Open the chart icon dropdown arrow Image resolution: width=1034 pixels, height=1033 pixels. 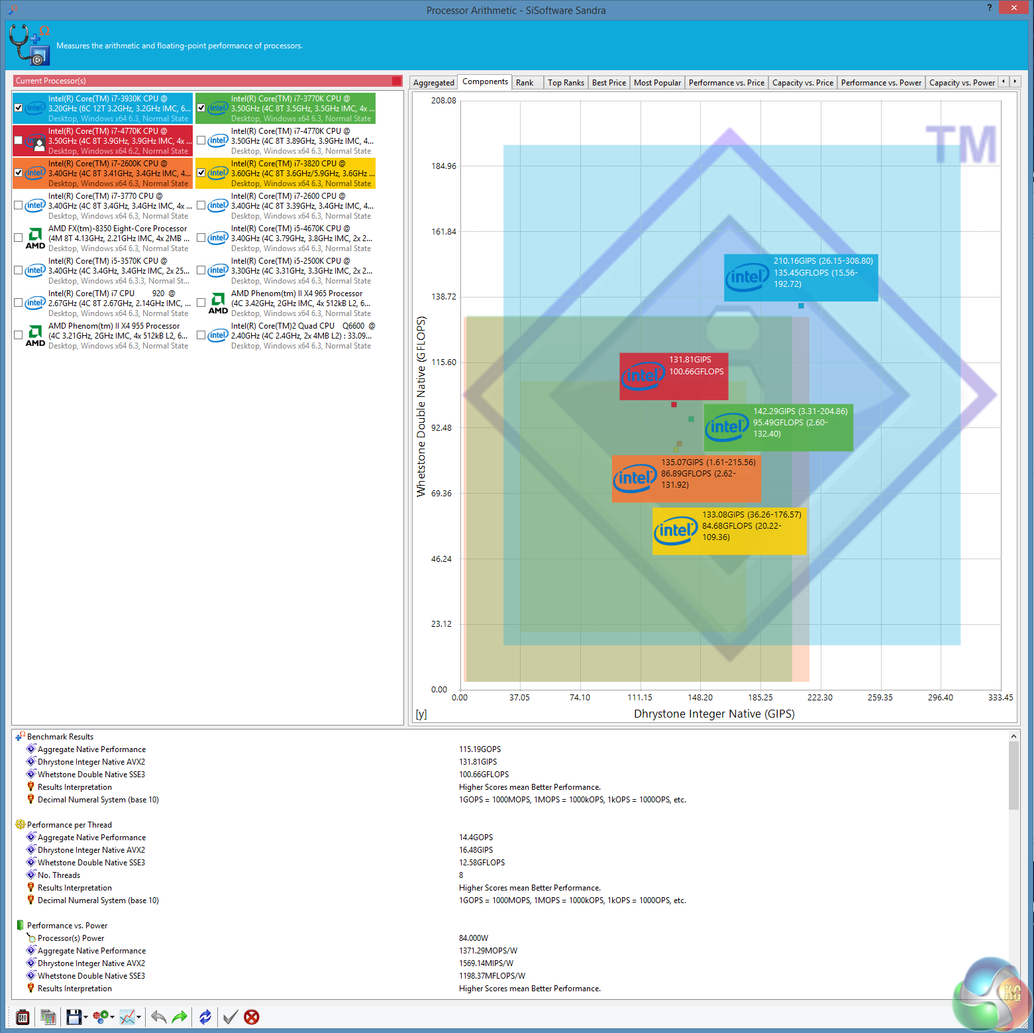pos(139,1017)
